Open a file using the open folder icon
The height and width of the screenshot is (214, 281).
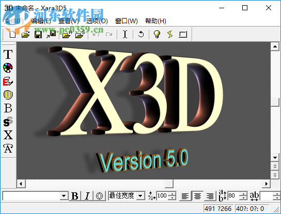coord(25,34)
